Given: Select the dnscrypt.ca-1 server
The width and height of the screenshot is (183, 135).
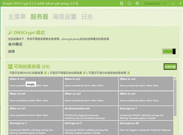Looking at the screenshot, I should (x=146, y=113).
